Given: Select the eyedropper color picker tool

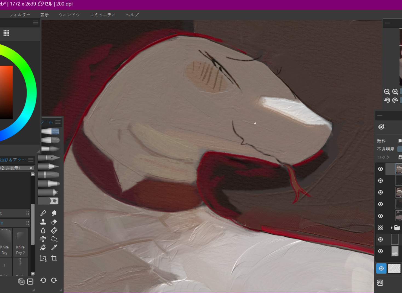Looking at the screenshot, I should tap(54, 248).
